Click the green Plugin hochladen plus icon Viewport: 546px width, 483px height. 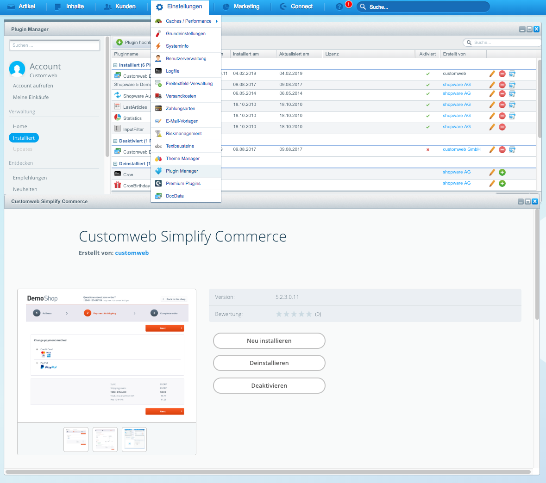[x=119, y=42]
